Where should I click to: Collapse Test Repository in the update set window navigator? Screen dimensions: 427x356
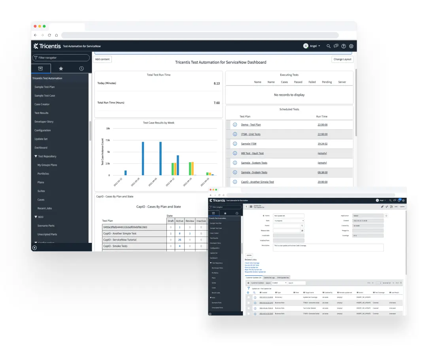211,263
